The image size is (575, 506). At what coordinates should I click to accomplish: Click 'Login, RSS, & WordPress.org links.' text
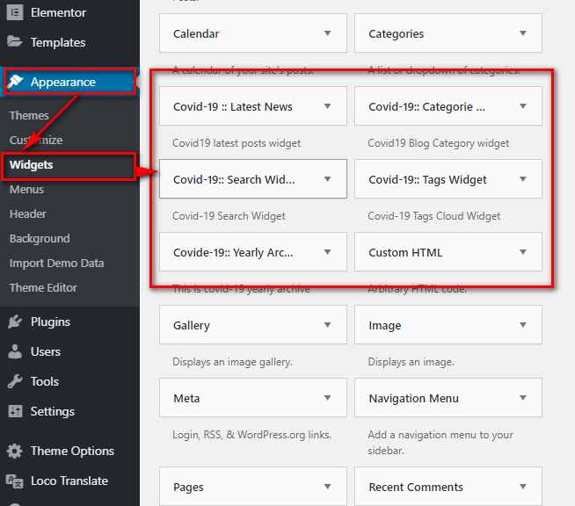tap(251, 435)
